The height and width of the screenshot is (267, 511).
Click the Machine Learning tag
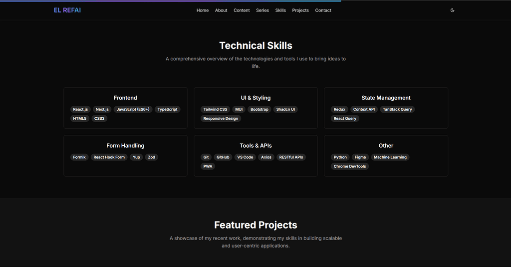(390, 157)
